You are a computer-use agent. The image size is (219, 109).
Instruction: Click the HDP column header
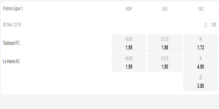tap(129, 9)
